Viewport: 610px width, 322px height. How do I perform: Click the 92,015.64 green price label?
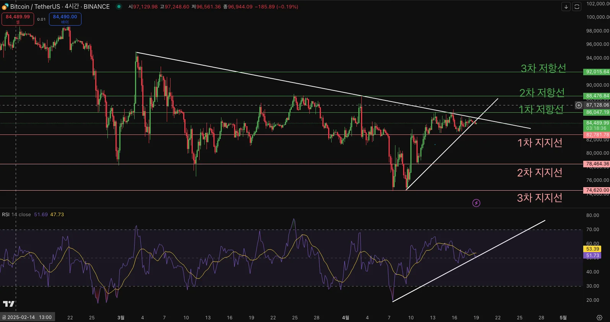(x=597, y=72)
